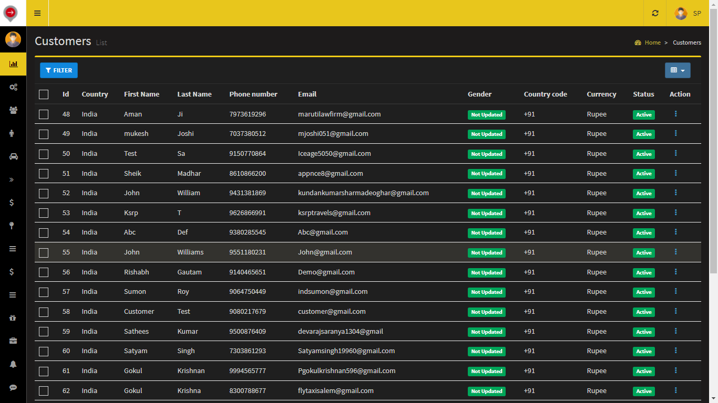Viewport: 718px width, 403px height.
Task: Open the single person sidebar icon
Action: tap(12, 133)
